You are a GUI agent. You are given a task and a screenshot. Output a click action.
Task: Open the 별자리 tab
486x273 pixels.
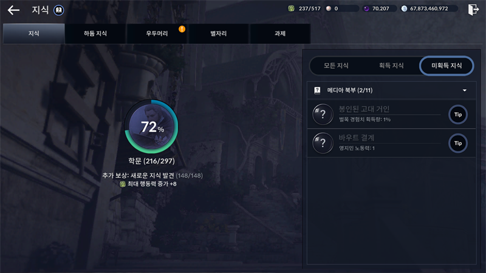coord(219,33)
